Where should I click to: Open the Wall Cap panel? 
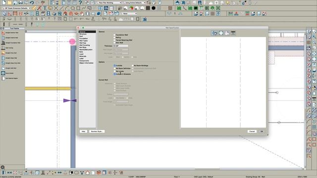(83, 43)
